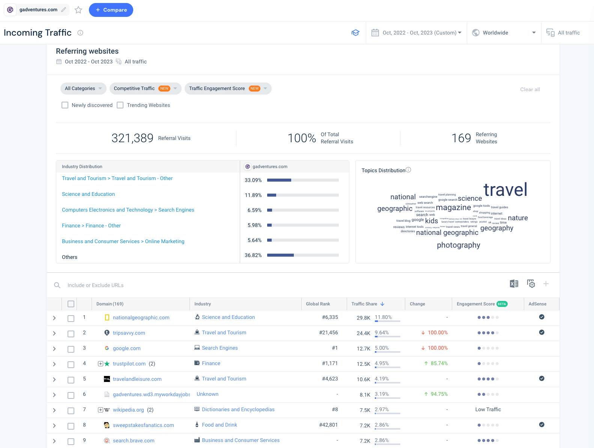Click the sweepstakesfanatics.com favicon
Viewport: 594px width, 448px height.
click(x=107, y=425)
